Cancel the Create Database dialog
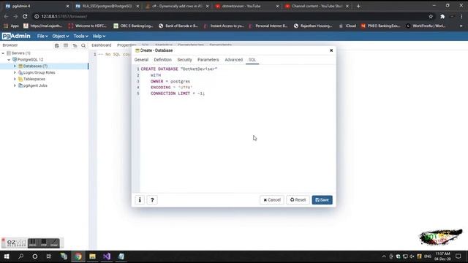 pyautogui.click(x=272, y=199)
